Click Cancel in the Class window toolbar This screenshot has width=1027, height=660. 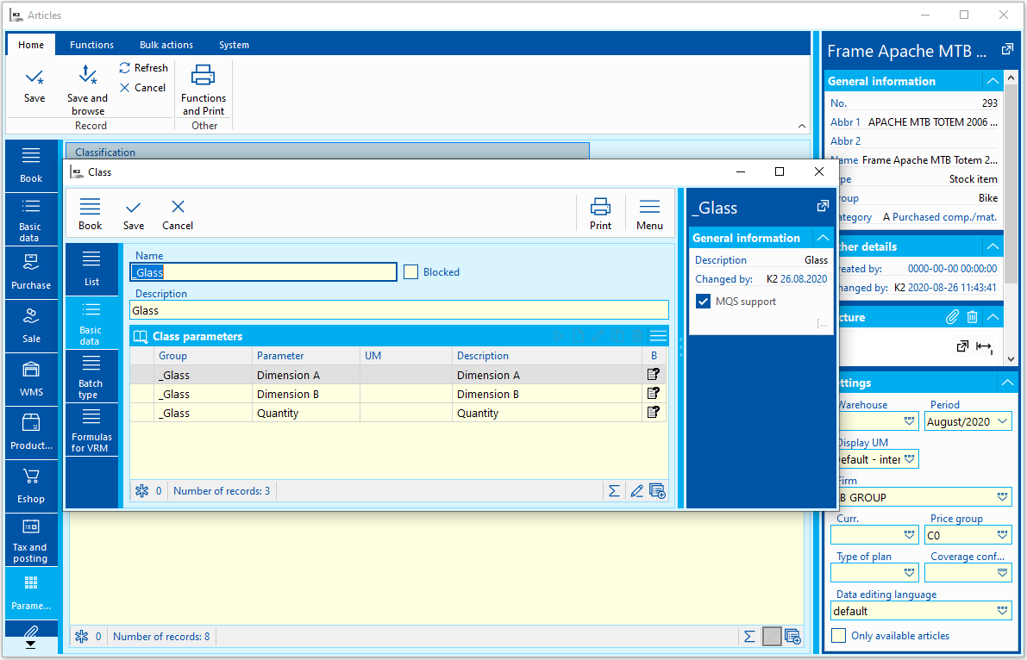point(178,214)
